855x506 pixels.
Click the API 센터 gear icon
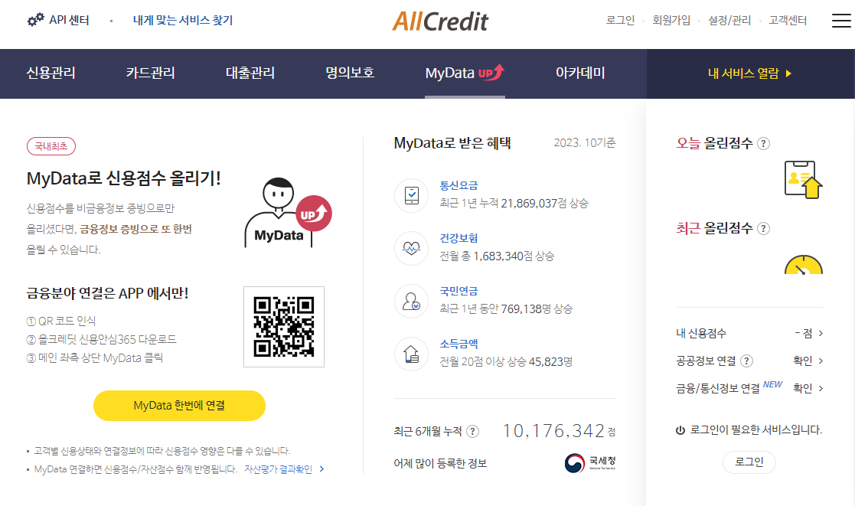point(35,20)
